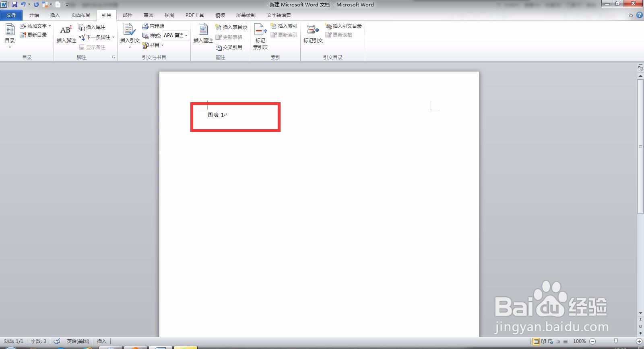
Task: Click 页面: 1/1 page indicator in status bar
Action: (x=13, y=341)
